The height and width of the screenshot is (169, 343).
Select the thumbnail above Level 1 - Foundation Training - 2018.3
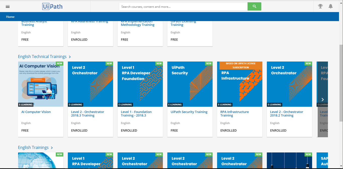[x=140, y=84]
